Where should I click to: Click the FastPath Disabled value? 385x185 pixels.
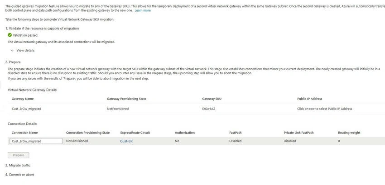click(236, 141)
